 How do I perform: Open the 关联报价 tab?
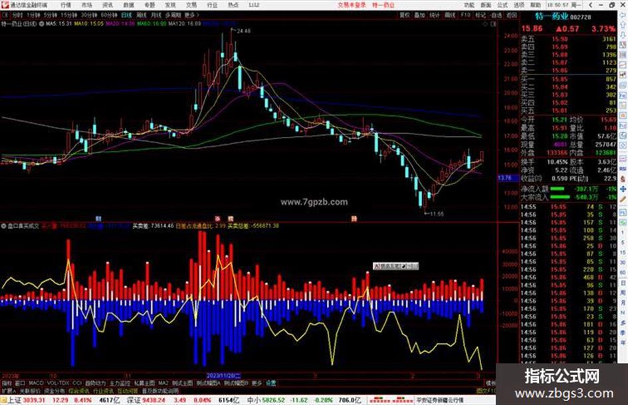pos(30,390)
